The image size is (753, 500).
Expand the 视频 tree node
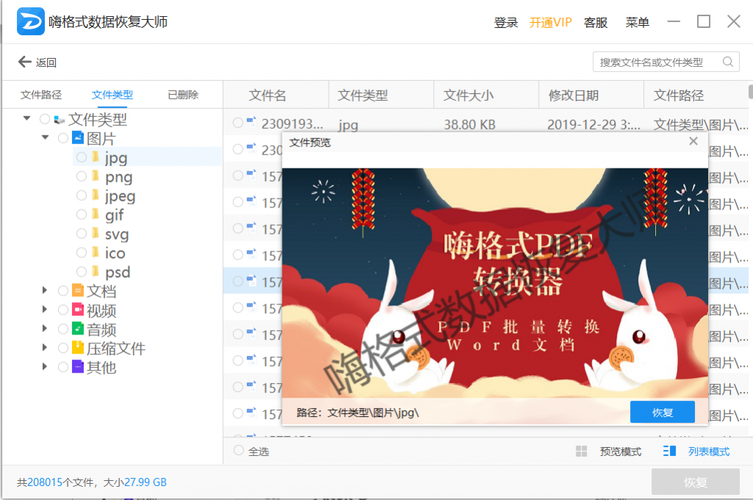(45, 310)
